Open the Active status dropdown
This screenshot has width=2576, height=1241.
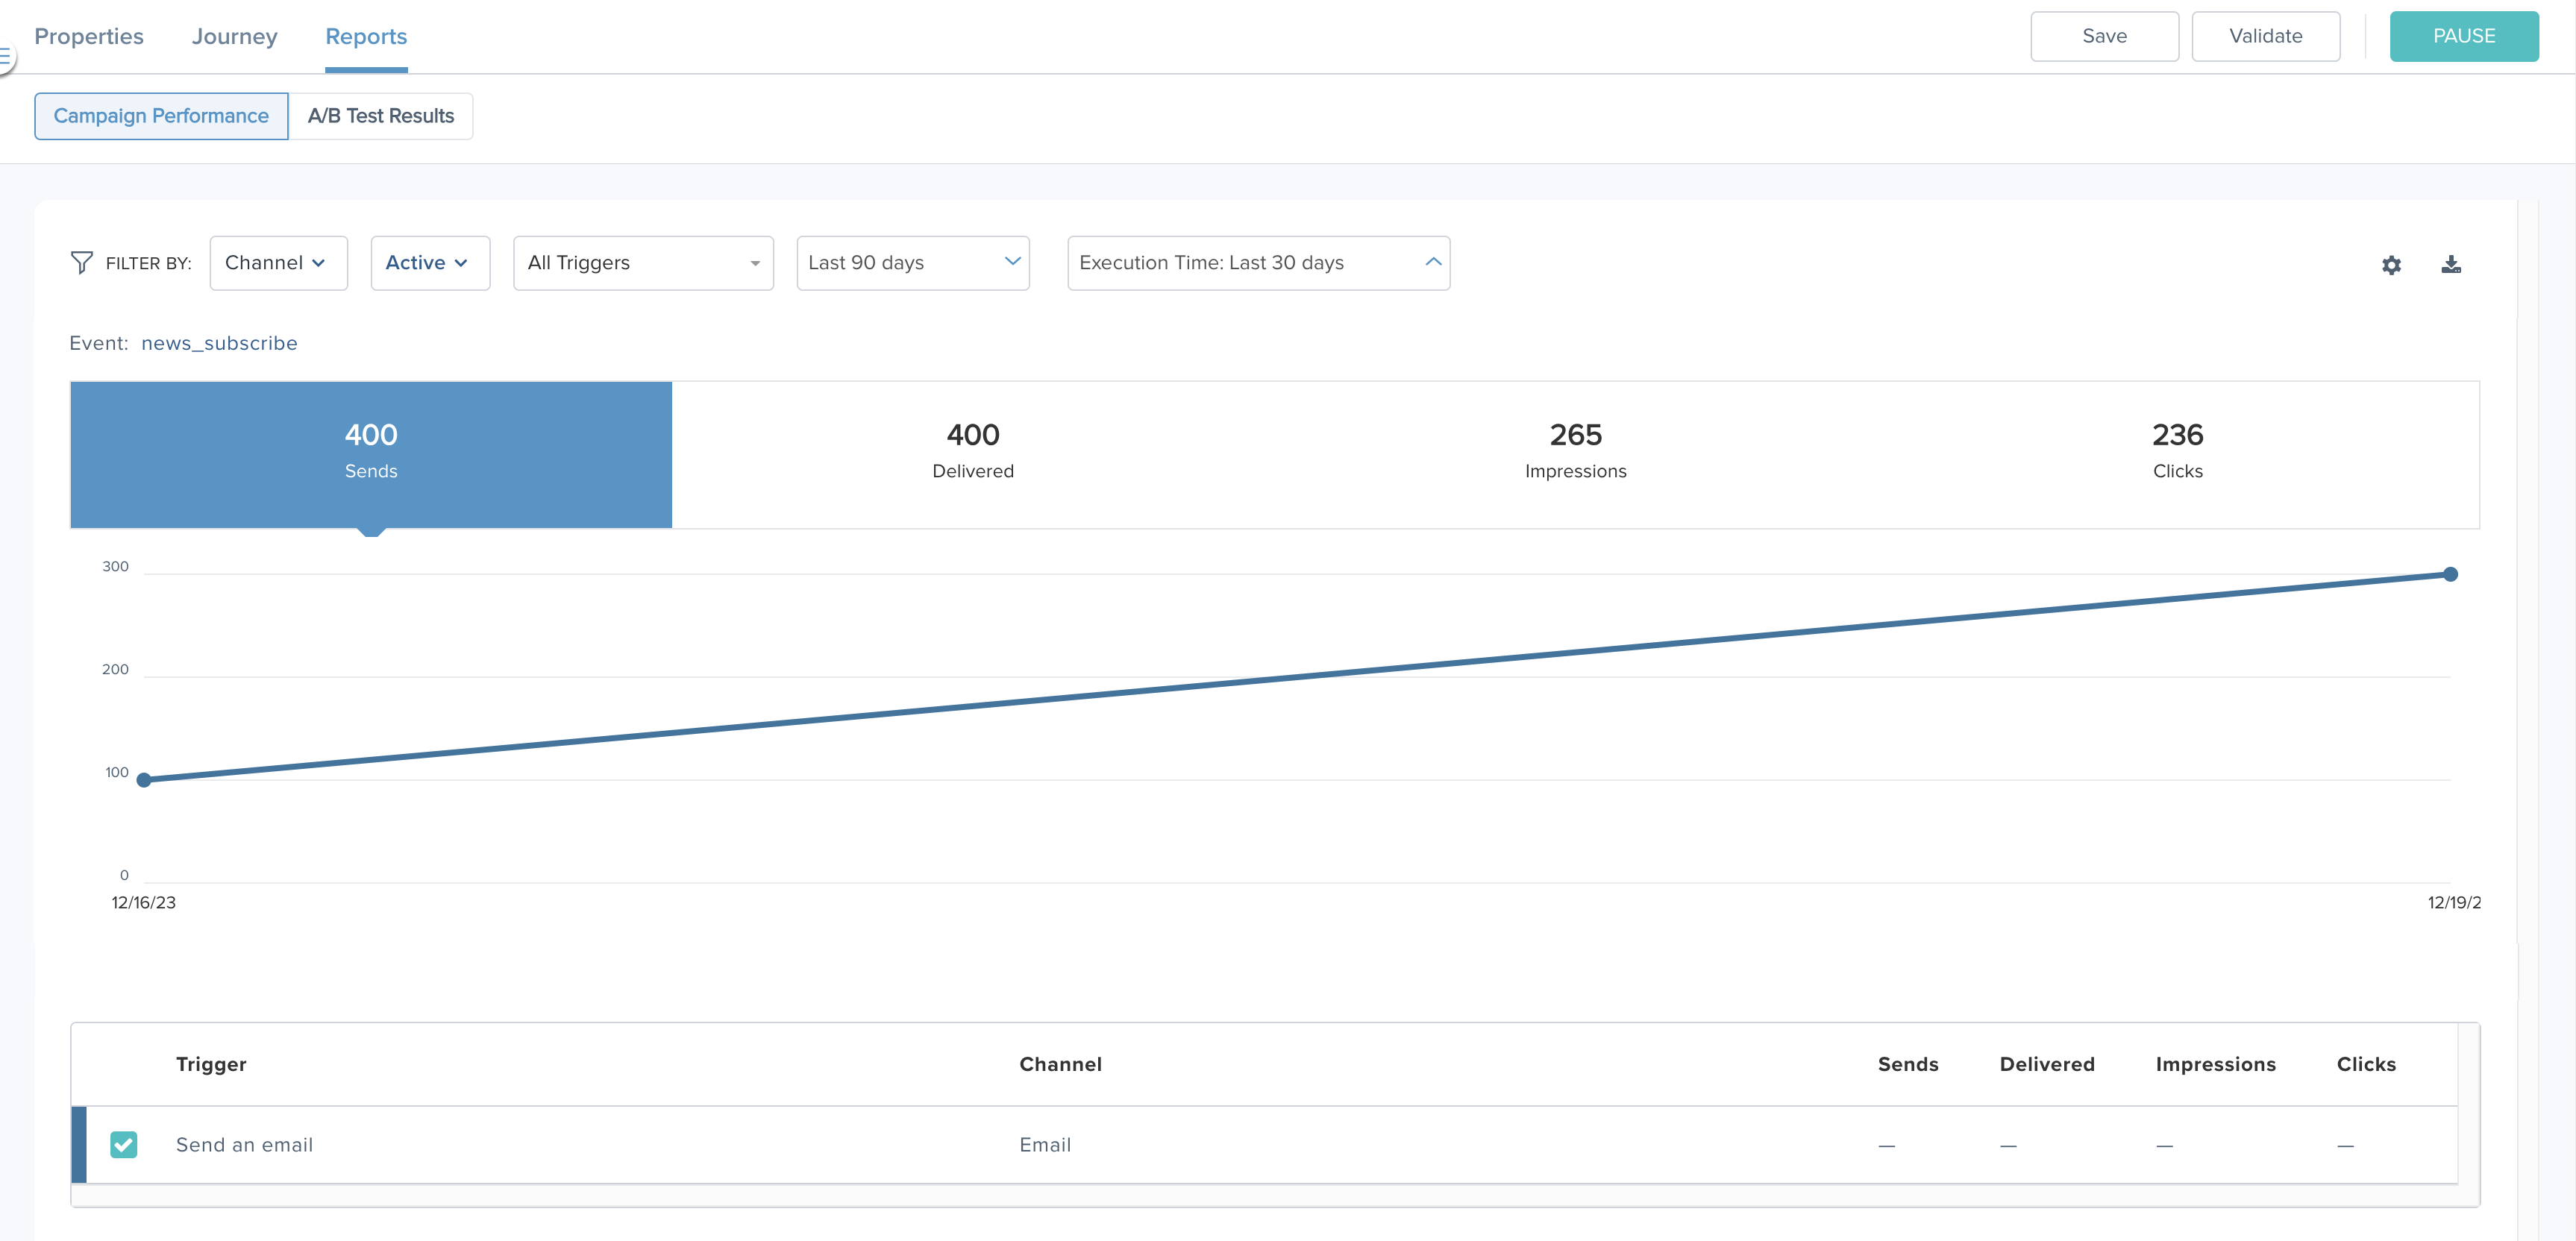[430, 263]
